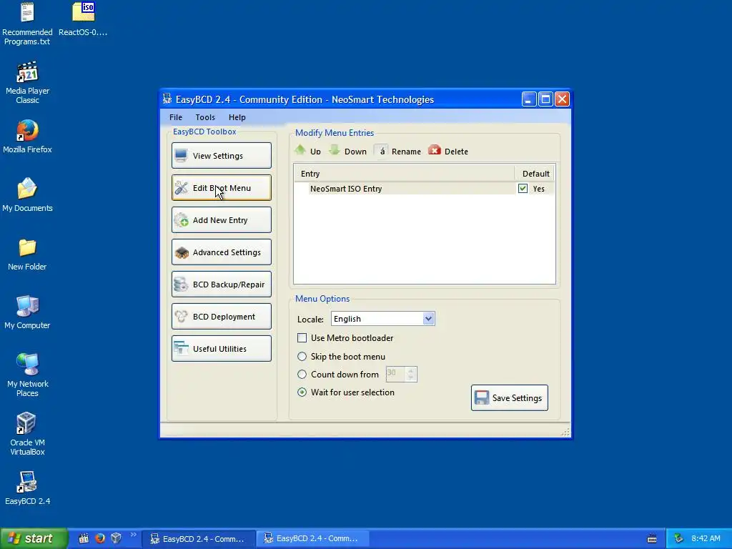Image resolution: width=732 pixels, height=549 pixels.
Task: Open My Documents desktop icon
Action: click(27, 194)
